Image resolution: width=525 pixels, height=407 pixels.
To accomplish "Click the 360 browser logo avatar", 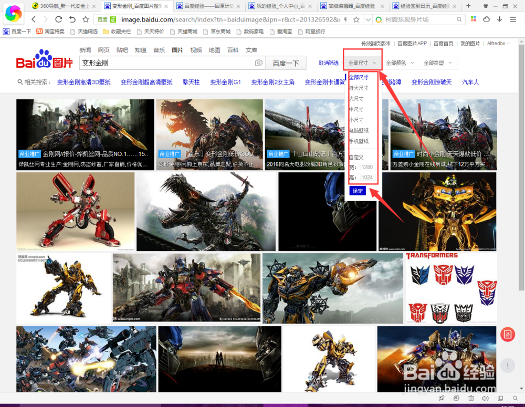I will click(x=14, y=14).
